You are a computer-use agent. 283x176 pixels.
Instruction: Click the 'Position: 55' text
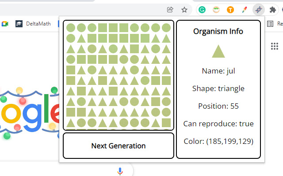tap(218, 106)
